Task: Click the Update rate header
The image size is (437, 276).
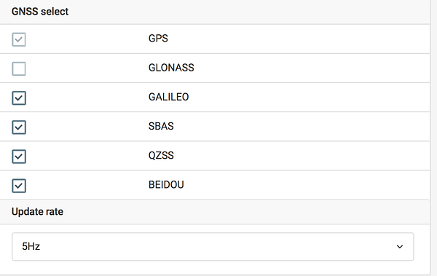Action: pyautogui.click(x=37, y=212)
